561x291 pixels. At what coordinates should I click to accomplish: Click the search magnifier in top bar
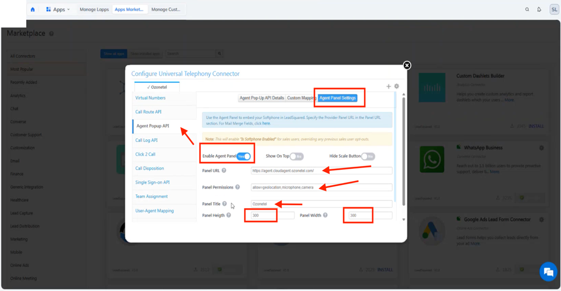pos(527,10)
